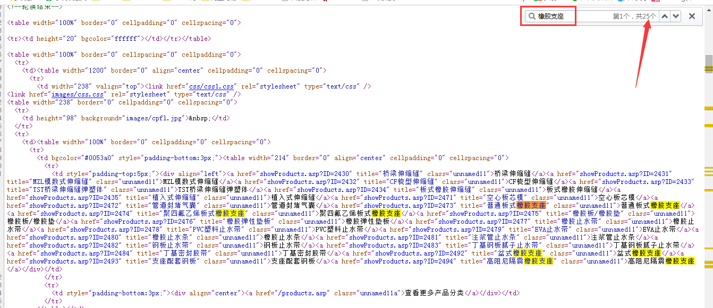The image size is (713, 308).
Task: Click the href showProducts.asp?ID=2434
Action: coord(342,190)
